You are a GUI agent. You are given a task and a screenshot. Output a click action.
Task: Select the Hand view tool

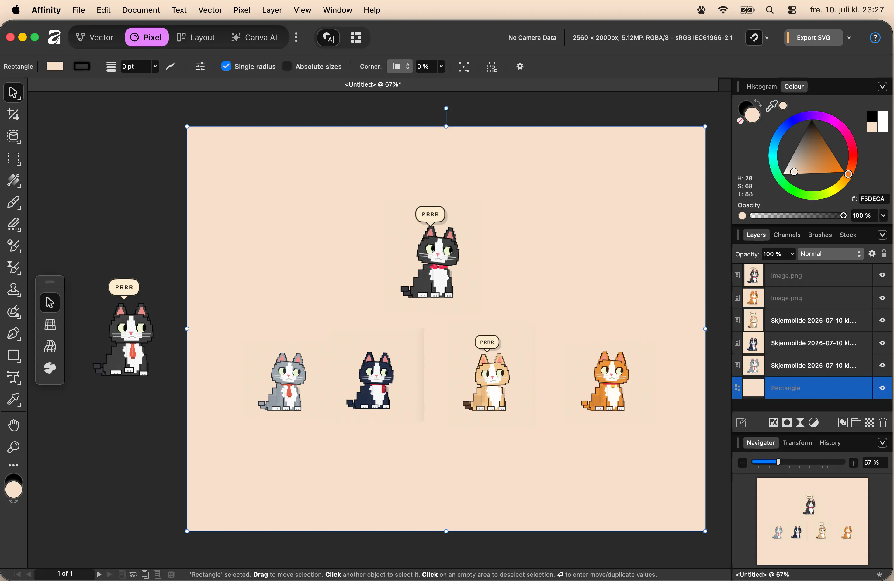pyautogui.click(x=13, y=425)
